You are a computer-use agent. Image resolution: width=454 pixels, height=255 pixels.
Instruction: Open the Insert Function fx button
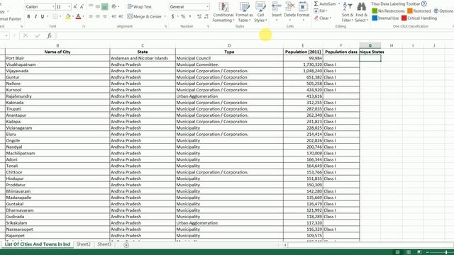point(49,35)
